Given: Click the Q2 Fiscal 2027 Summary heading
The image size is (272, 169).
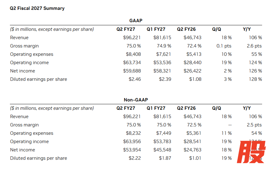Looking at the screenshot, I should pyautogui.click(x=37, y=8).
